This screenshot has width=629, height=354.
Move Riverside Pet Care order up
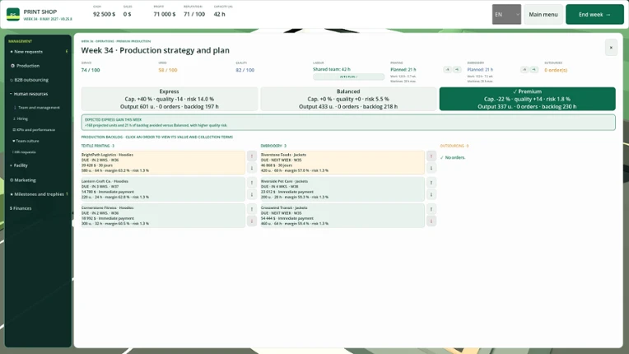(x=431, y=183)
